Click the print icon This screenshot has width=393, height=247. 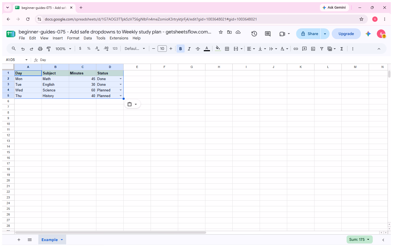click(40, 49)
